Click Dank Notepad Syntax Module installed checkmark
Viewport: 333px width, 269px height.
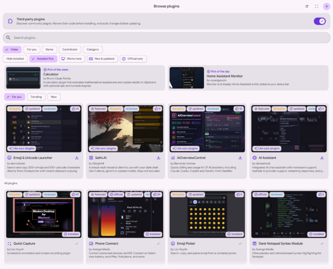click(x=322, y=243)
